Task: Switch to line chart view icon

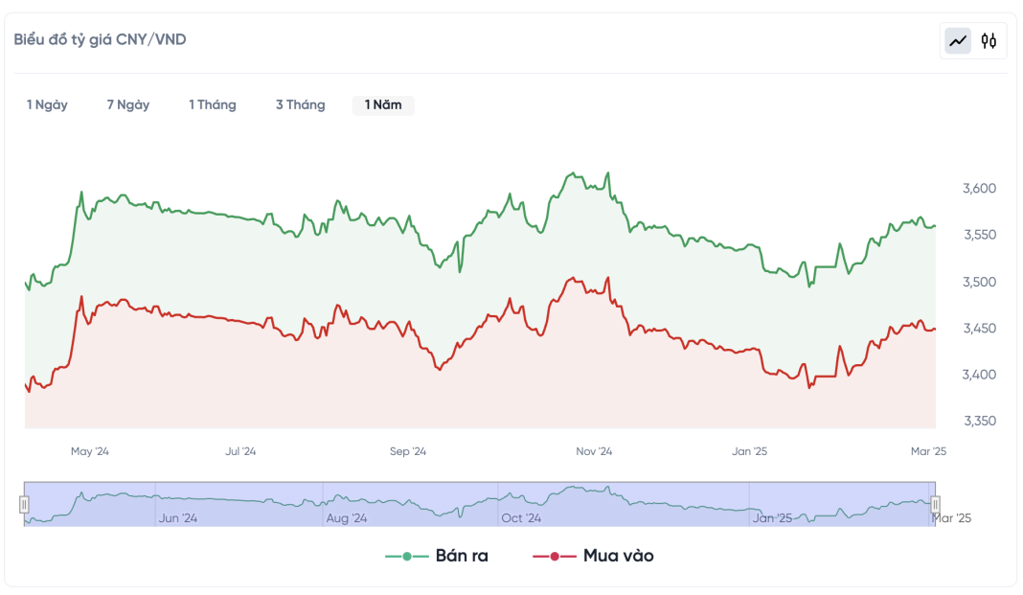Action: (958, 40)
